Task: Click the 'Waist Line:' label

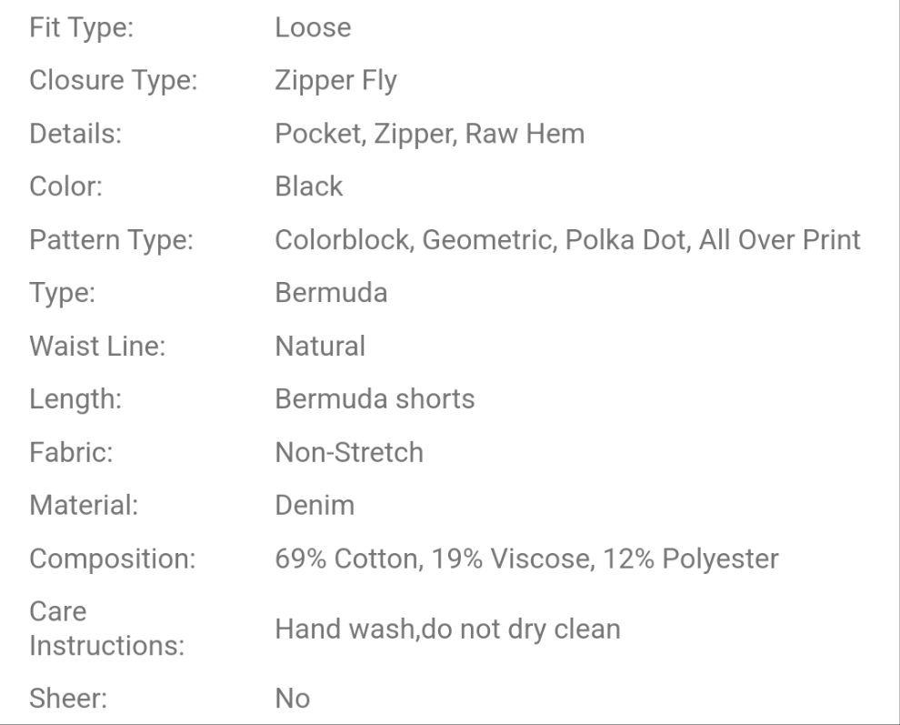Action: [97, 347]
